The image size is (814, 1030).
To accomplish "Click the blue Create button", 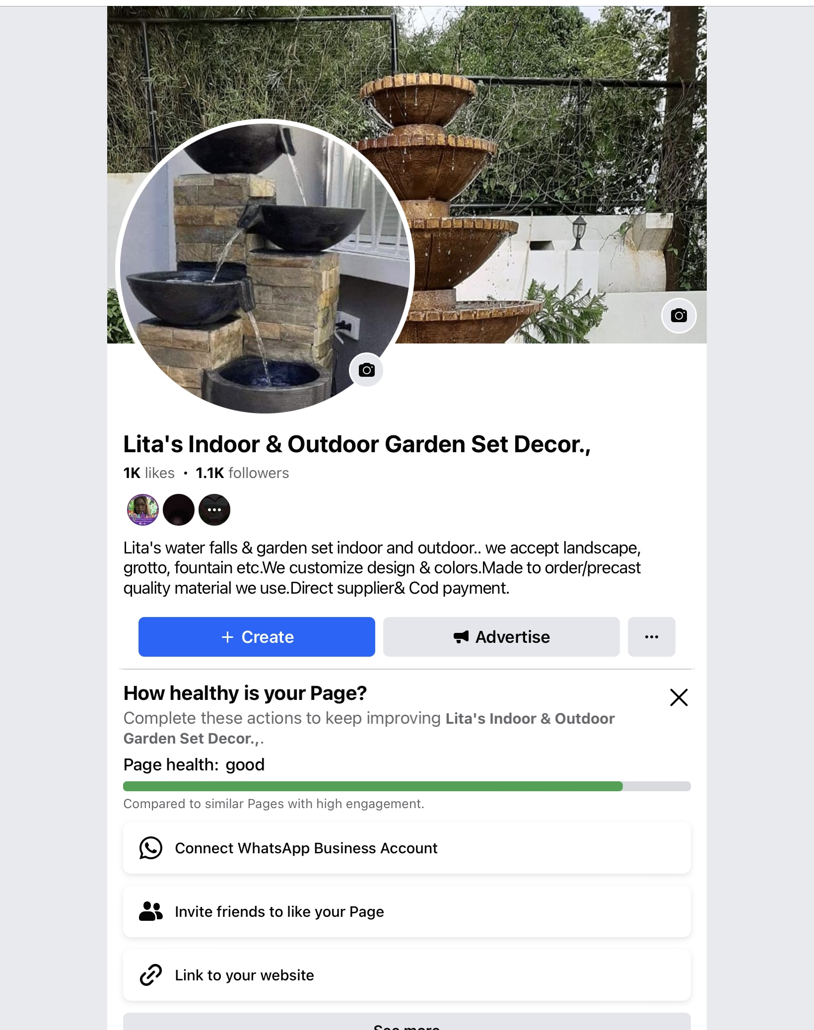I will pyautogui.click(x=257, y=637).
